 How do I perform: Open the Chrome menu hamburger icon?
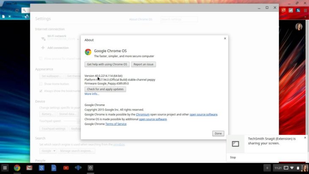coord(305,11)
